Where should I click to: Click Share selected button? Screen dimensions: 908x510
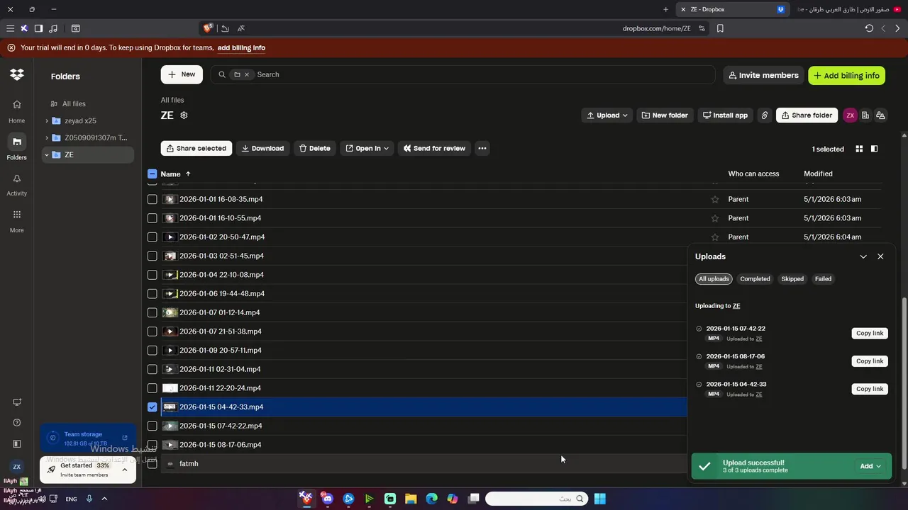pyautogui.click(x=196, y=149)
